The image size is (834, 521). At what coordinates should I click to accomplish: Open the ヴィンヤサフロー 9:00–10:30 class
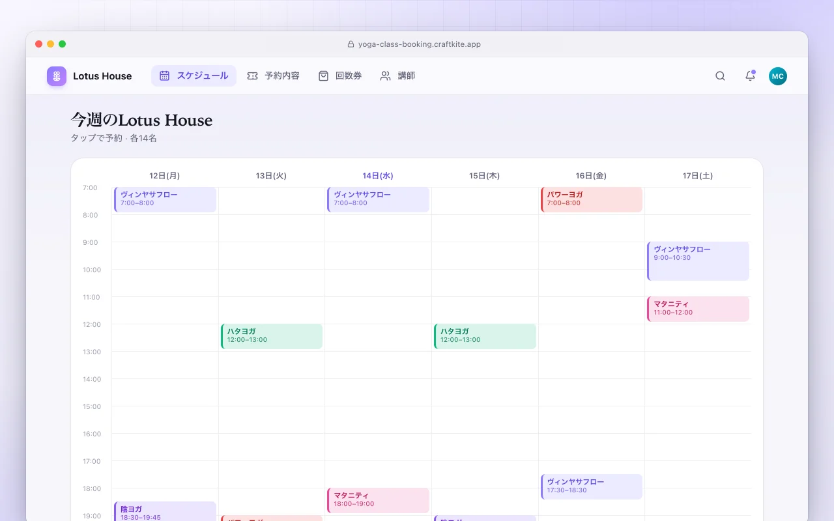point(698,261)
